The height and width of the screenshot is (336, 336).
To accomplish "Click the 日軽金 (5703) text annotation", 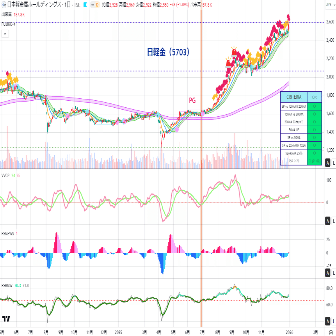I will (168, 52).
